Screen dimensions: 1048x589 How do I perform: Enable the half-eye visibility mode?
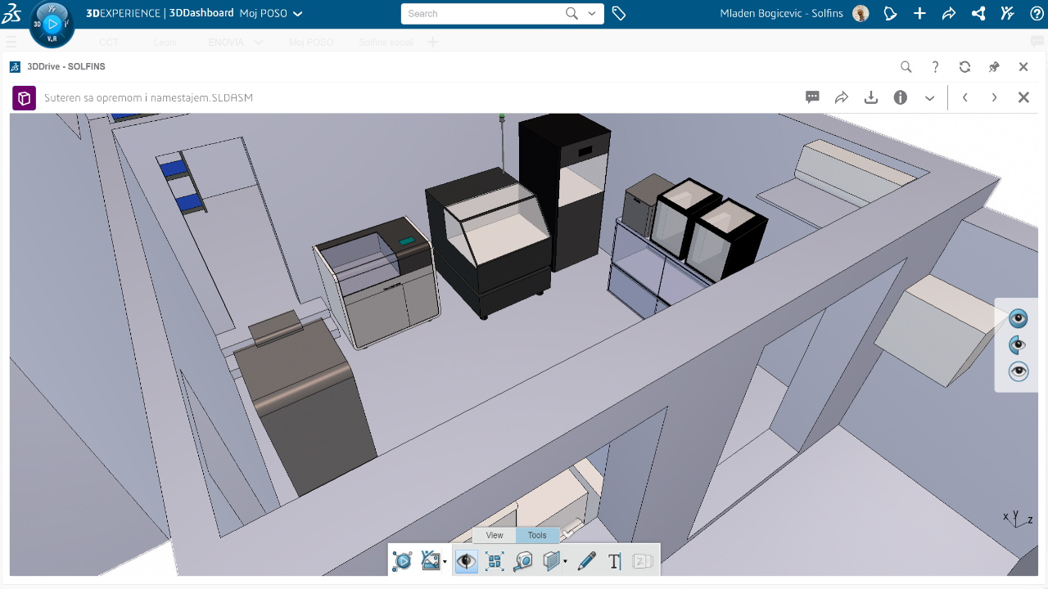pos(1017,344)
